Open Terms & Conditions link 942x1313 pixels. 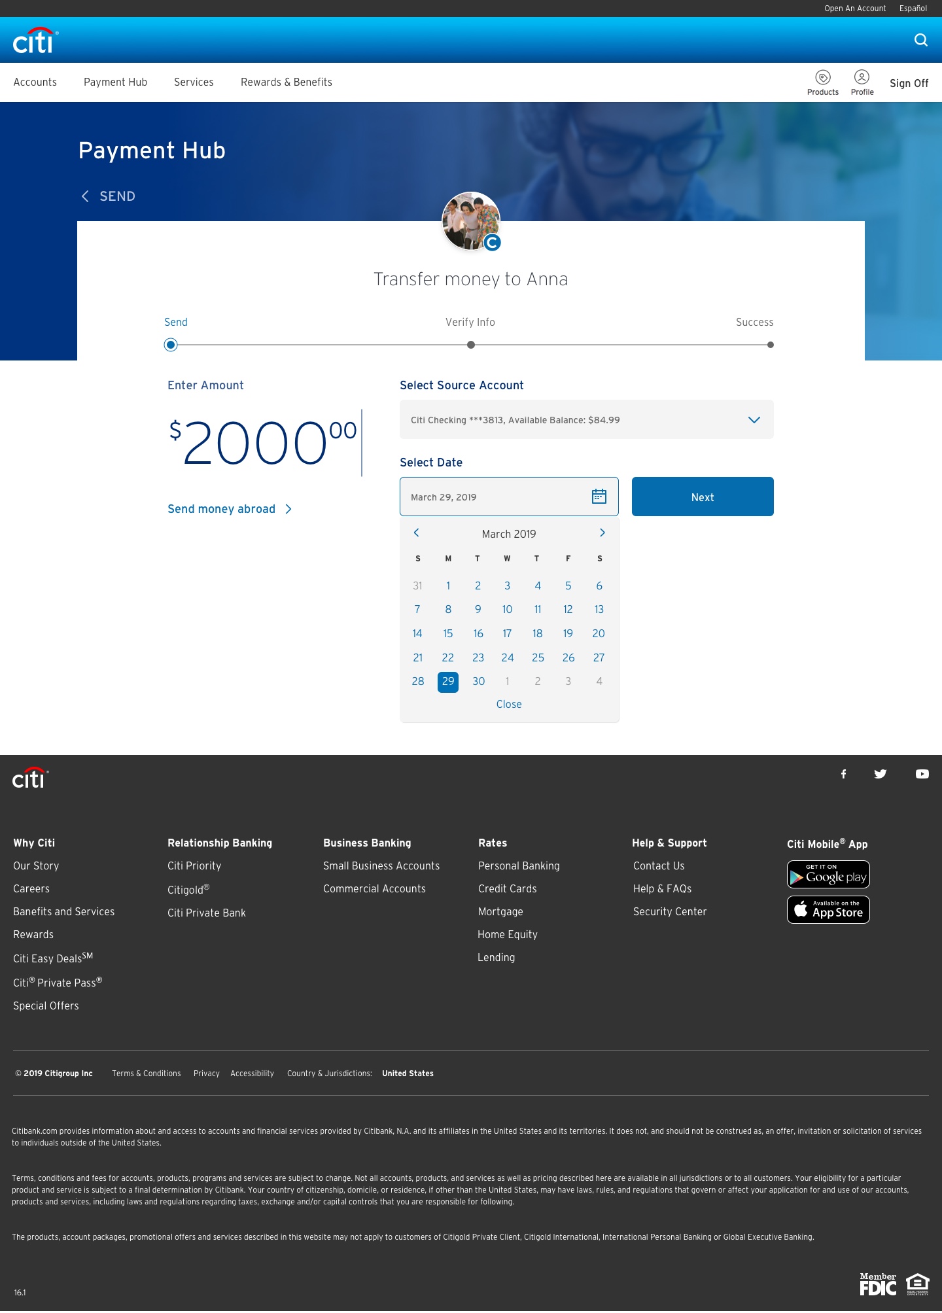147,1074
